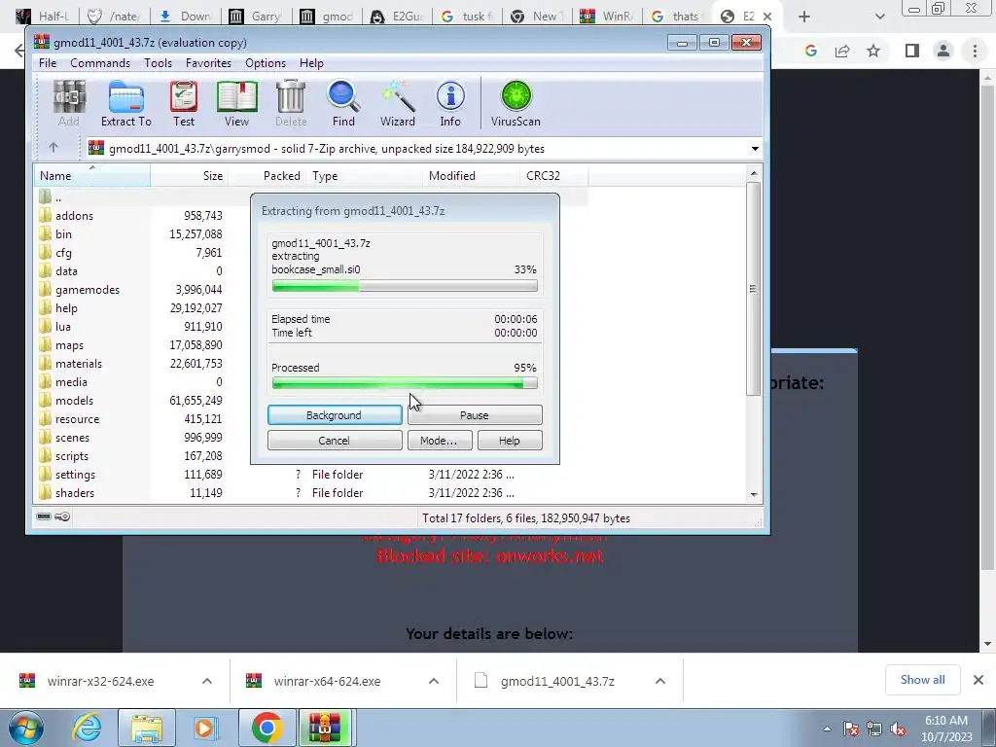
Task: Open options for winrar-x64-624.exe download
Action: [434, 681]
